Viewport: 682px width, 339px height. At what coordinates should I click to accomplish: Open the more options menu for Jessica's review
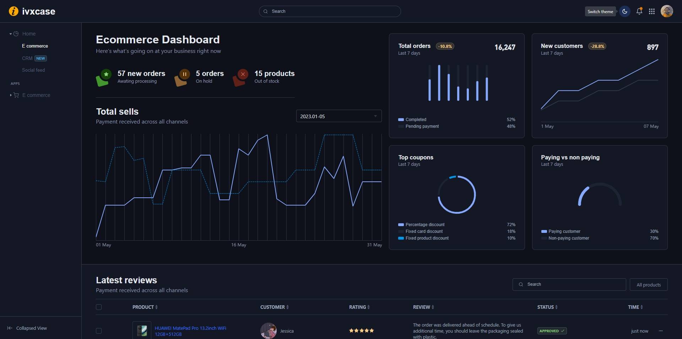660,331
